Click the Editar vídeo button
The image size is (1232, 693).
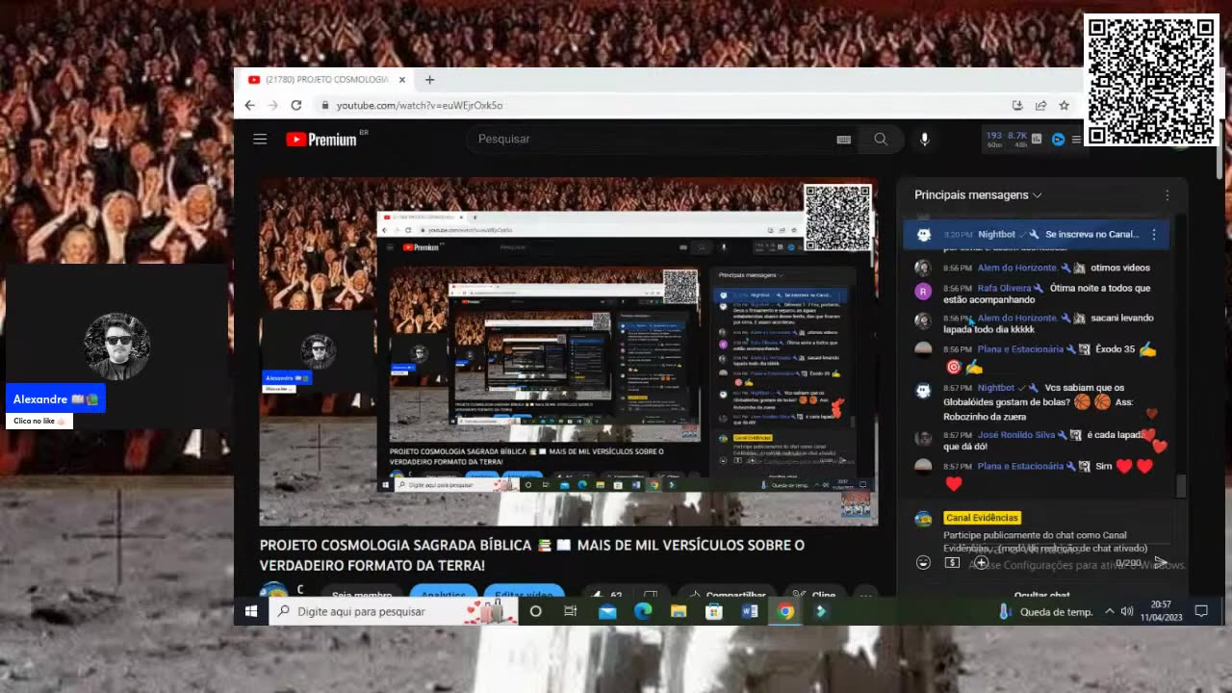pos(525,595)
